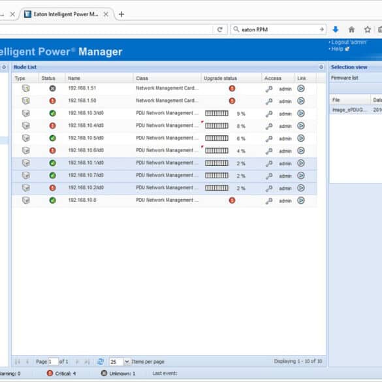Click admin access text for 192.168.10.1/id0

285,163
